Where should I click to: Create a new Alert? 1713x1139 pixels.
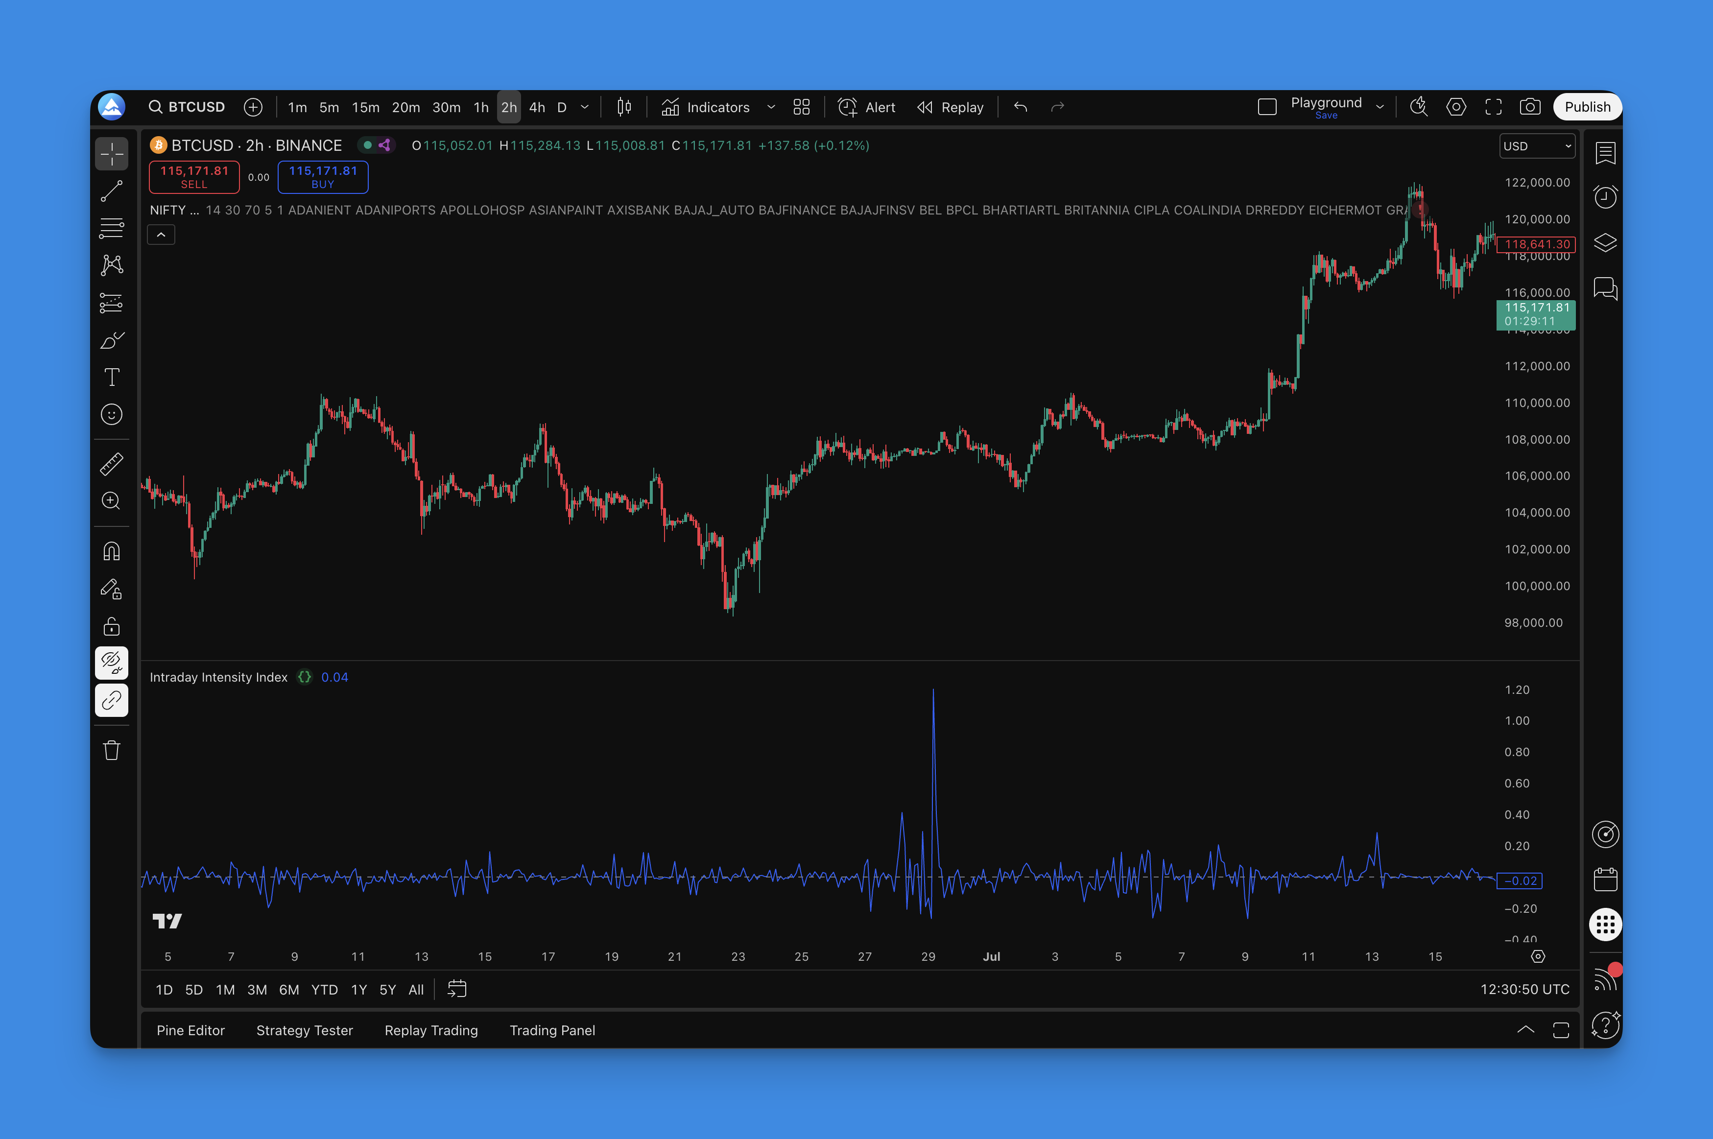[x=867, y=108]
